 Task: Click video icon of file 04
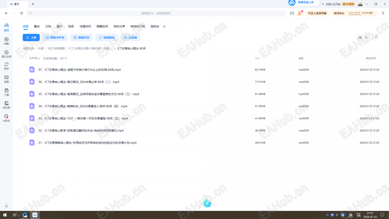[32, 106]
